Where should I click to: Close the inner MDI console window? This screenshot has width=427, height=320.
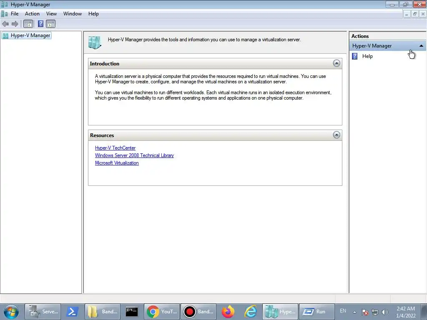coord(423,14)
